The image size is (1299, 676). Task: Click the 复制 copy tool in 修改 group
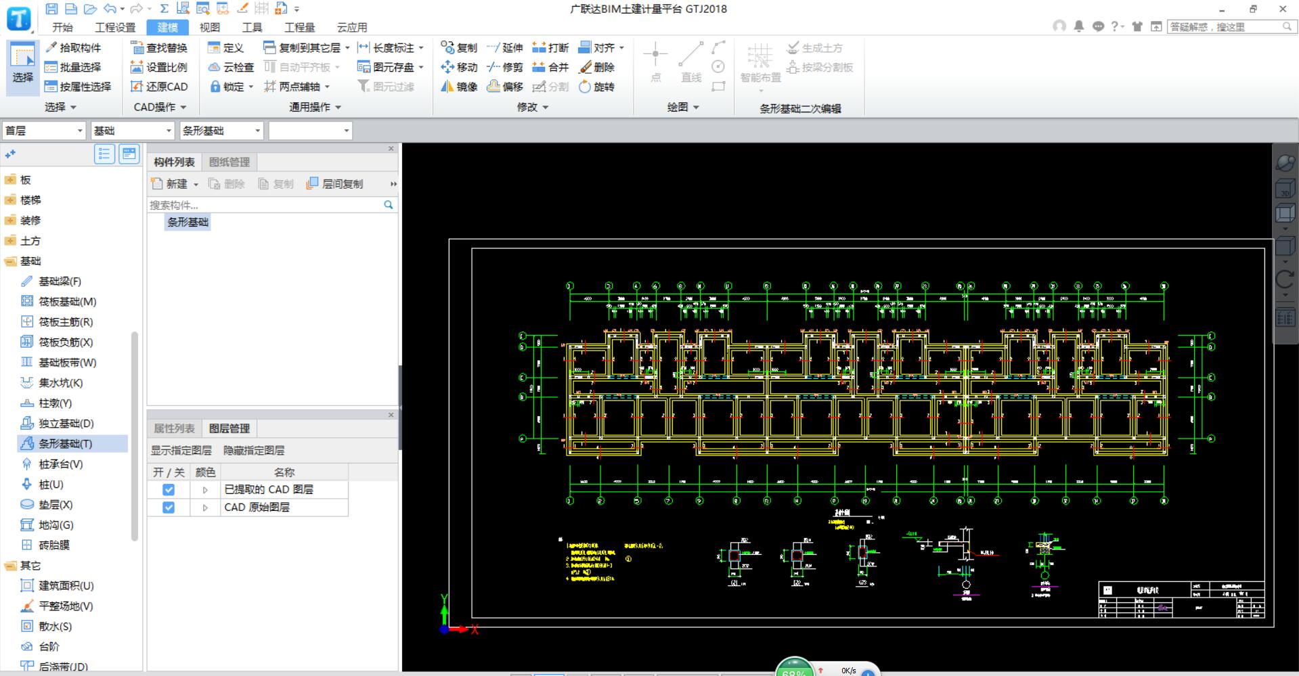(459, 47)
